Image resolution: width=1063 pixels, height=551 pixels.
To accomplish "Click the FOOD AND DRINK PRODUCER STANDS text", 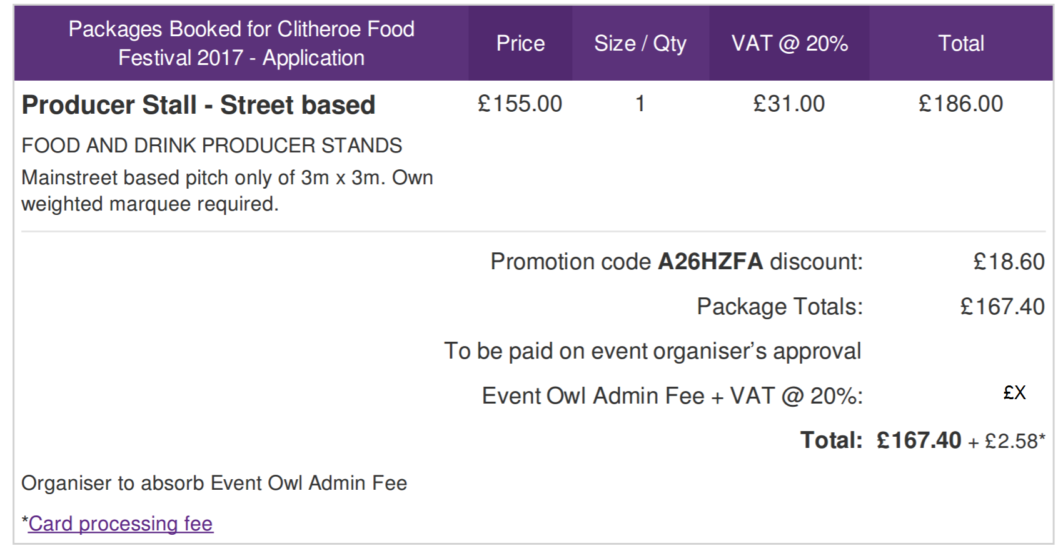I will pyautogui.click(x=212, y=146).
